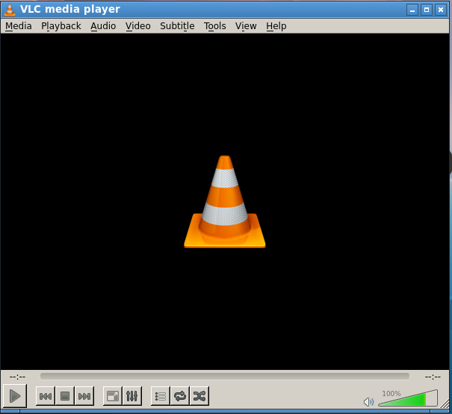Open the Playback menu
This screenshot has height=414, width=452.
(x=61, y=26)
